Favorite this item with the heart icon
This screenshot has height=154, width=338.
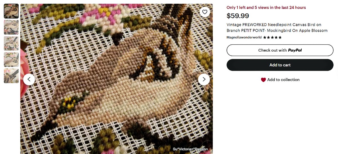[x=205, y=12]
